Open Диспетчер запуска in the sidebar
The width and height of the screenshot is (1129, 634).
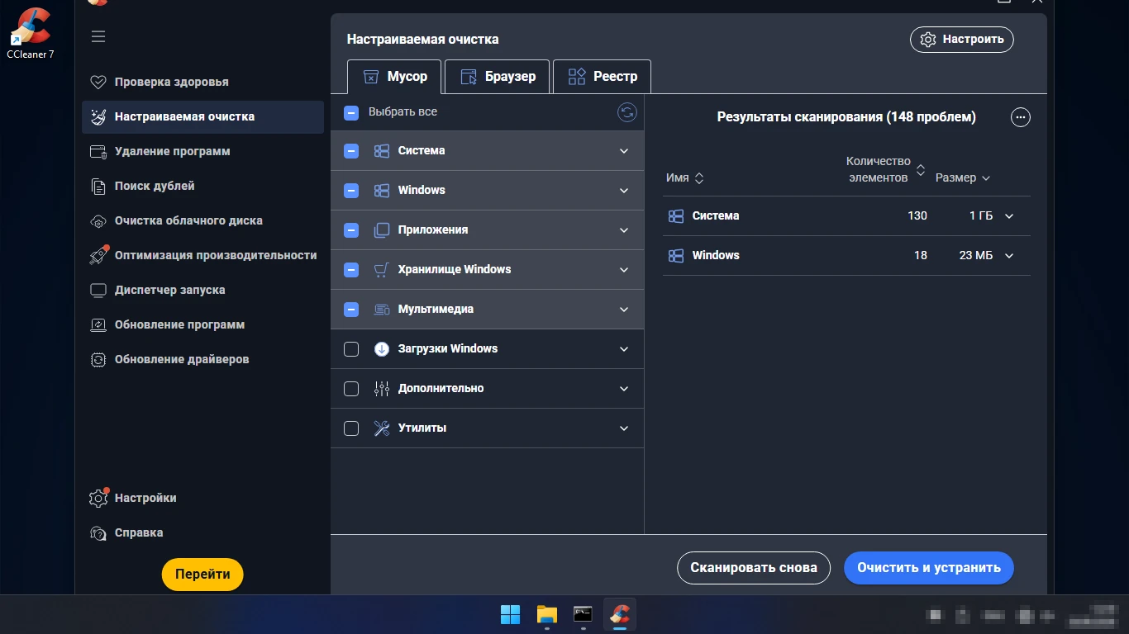tap(202, 290)
